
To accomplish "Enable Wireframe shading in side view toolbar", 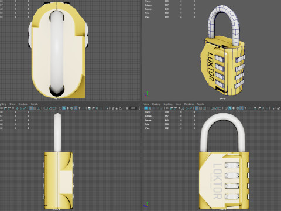I will click(60, 108).
